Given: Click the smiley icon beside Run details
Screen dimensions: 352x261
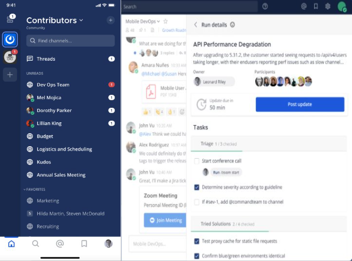Looking at the screenshot, I should pos(233,24).
